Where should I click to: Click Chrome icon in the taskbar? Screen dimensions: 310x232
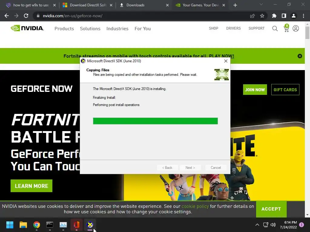[37, 225]
